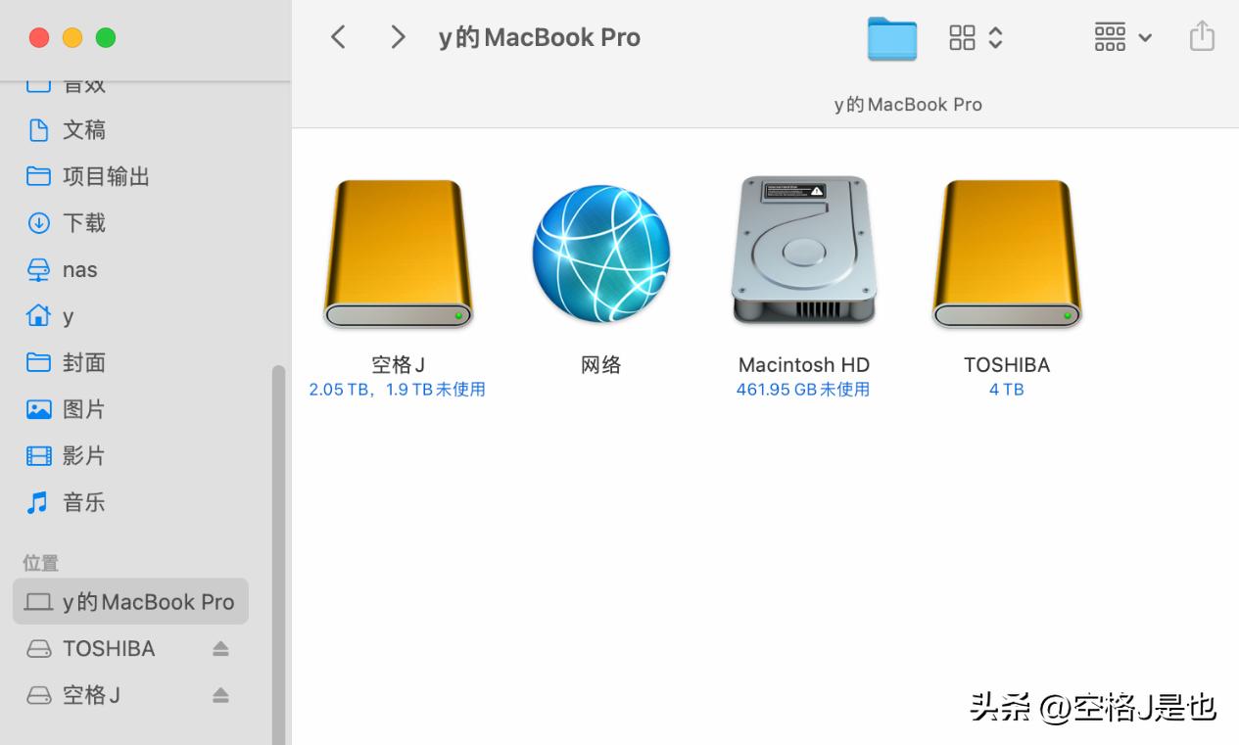Eject the 空格J drive from sidebar
The image size is (1239, 745).
point(220,695)
